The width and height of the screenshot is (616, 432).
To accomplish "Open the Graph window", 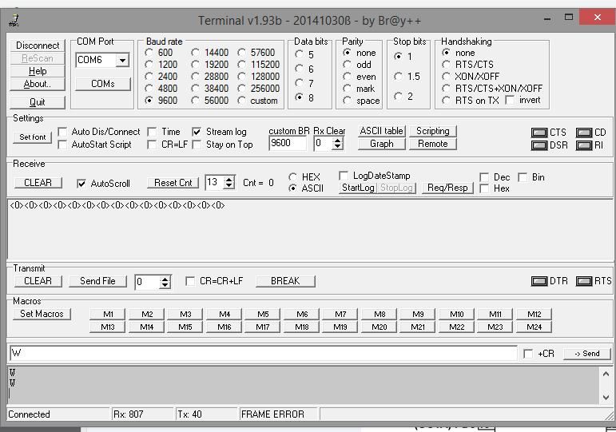I will 381,144.
